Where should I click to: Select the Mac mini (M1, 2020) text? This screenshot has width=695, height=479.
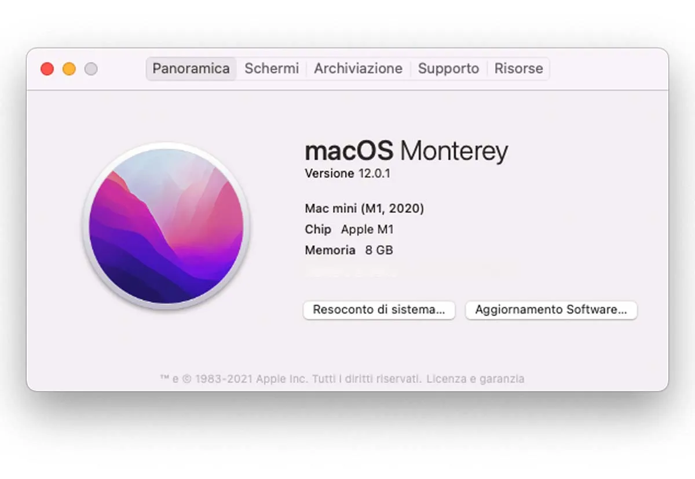[364, 208]
